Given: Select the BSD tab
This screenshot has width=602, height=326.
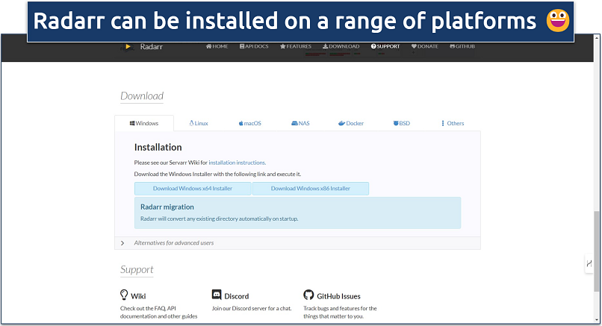Looking at the screenshot, I should pyautogui.click(x=401, y=123).
